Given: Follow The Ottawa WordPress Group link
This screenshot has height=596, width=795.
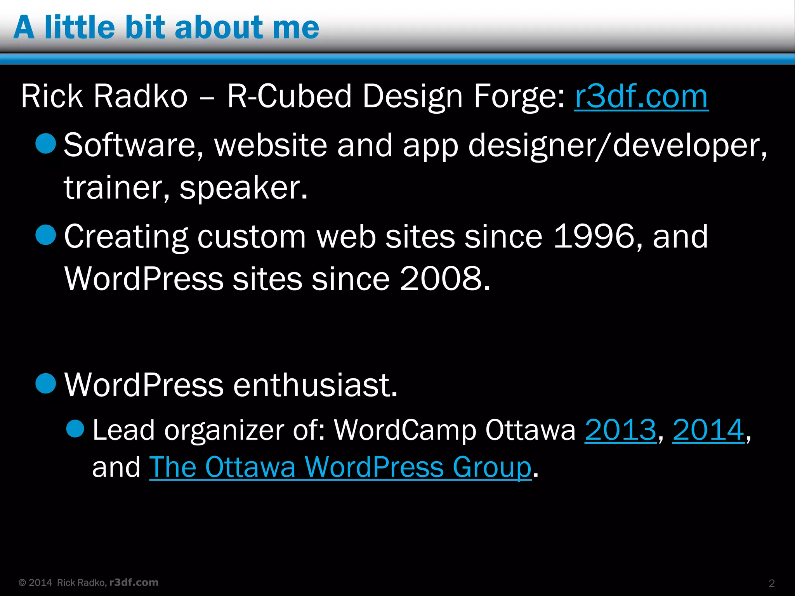Looking at the screenshot, I should coord(340,467).
